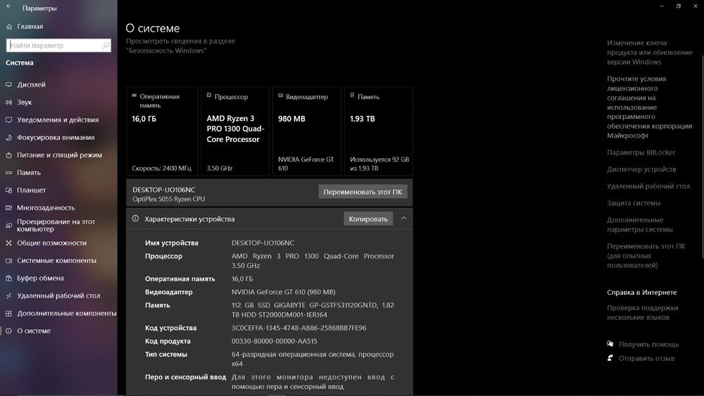The width and height of the screenshot is (704, 396).
Task: Click the Процессор card icon
Action: tap(209, 95)
